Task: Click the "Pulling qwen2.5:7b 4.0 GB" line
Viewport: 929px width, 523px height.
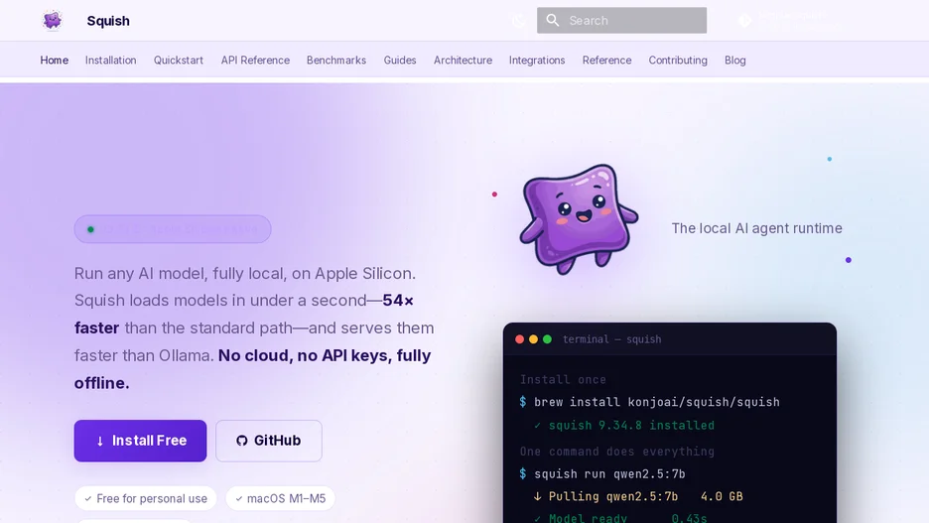Action: coord(638,496)
